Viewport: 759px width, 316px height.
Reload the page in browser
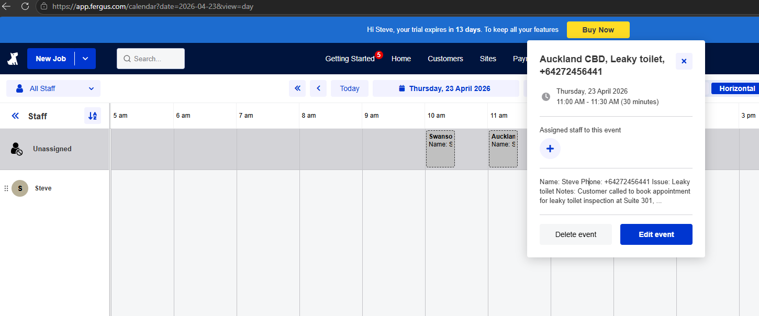pos(25,6)
